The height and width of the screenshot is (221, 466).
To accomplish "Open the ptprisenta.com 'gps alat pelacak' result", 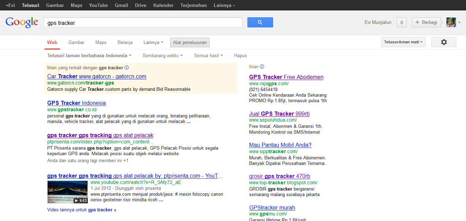I will coord(100,135).
